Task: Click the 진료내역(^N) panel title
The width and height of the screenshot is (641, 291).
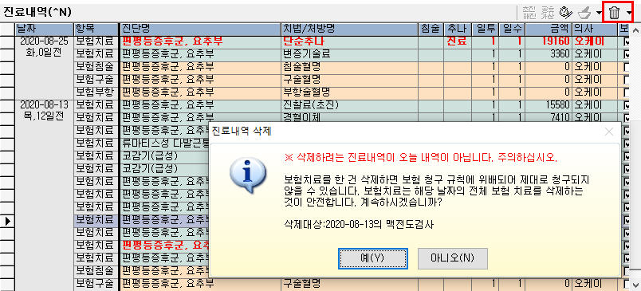Action: (x=37, y=13)
